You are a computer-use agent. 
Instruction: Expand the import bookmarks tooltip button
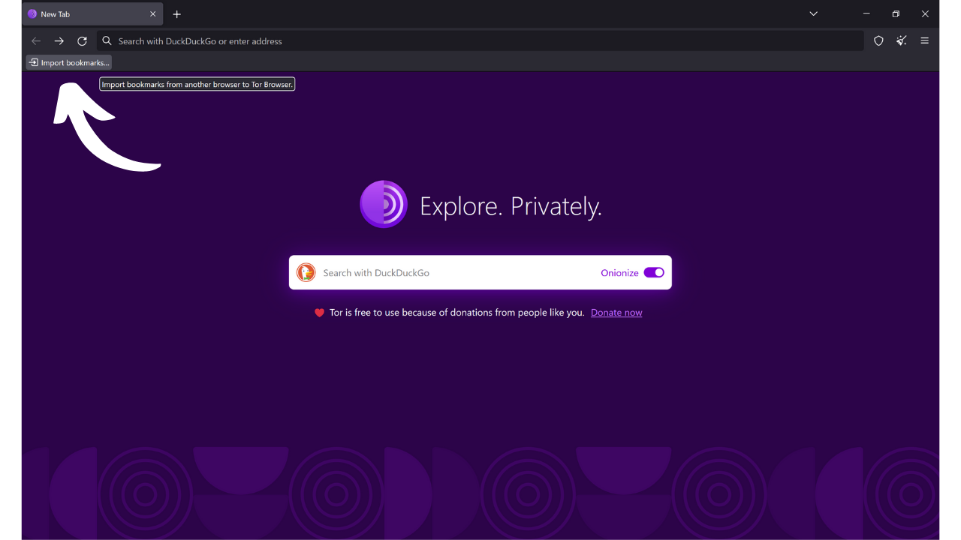68,62
